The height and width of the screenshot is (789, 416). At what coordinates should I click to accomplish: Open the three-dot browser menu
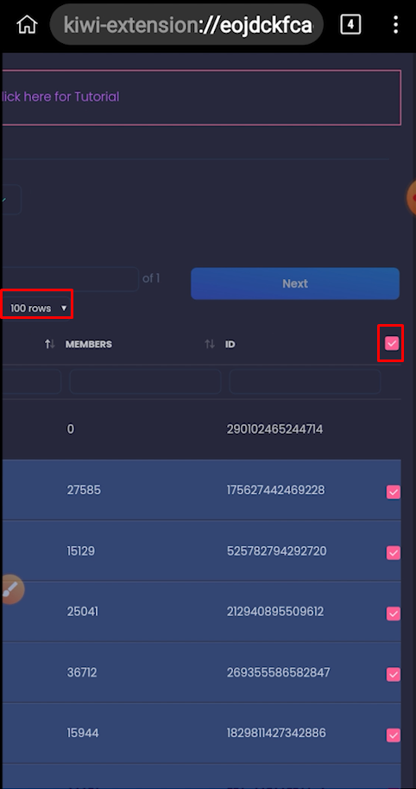coord(396,24)
